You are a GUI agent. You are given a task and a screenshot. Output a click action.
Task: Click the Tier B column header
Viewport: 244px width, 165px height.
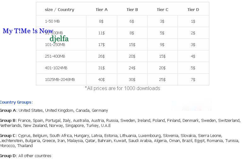click(x=132, y=10)
